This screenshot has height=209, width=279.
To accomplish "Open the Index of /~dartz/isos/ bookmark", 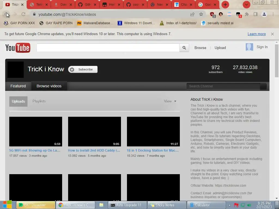I will pyautogui.click(x=178, y=23).
